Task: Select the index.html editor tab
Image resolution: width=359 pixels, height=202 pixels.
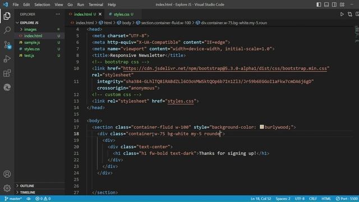Action: [x=83, y=14]
